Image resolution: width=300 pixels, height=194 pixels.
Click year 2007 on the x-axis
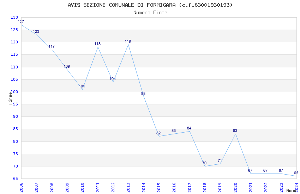tap(37, 188)
